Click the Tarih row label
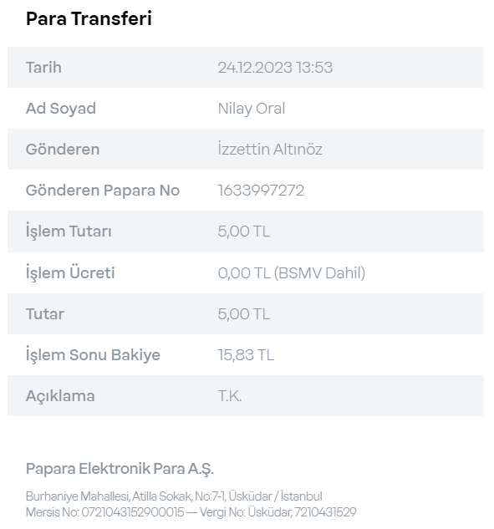Viewport: 494px width, 529px height. click(x=43, y=68)
